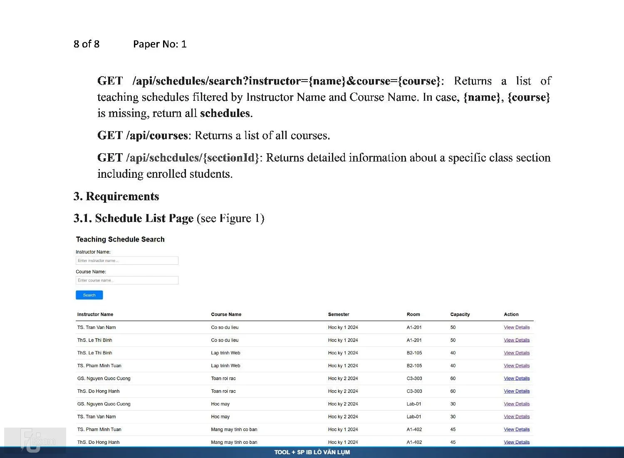This screenshot has height=458, width=624.
Task: Click the 'Paper No: 1' text
Action: [160, 44]
